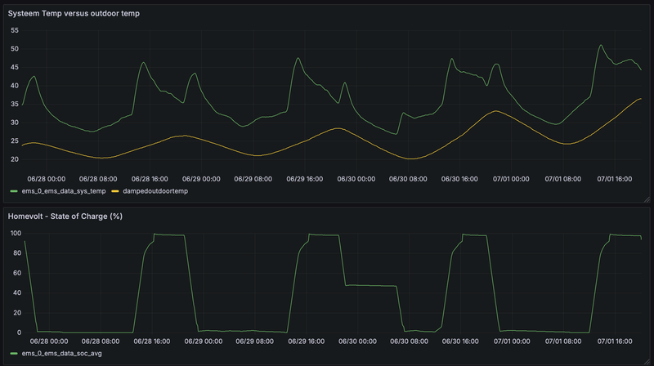Click 07/01 00:00 tick on temperature chart

(x=511, y=179)
